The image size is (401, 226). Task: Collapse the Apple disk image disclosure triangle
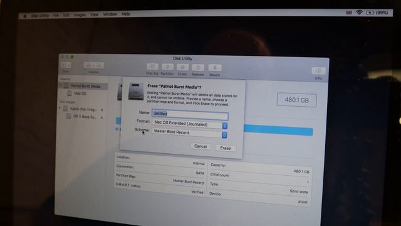click(60, 108)
